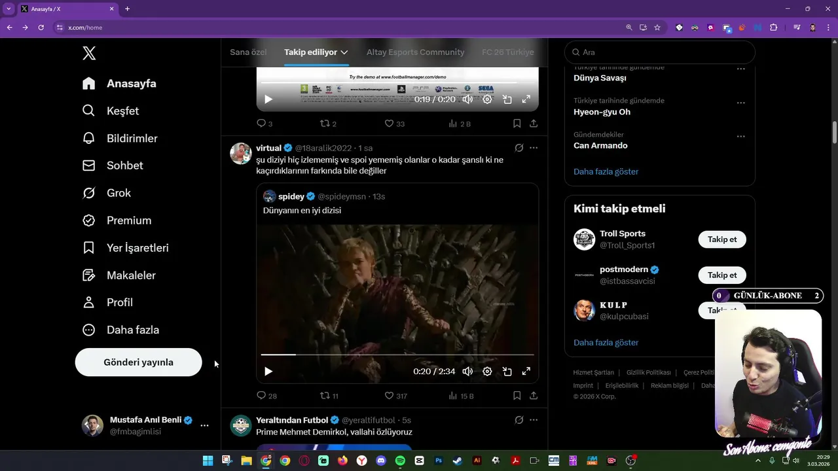Open settings of Football Manager video
Viewport: 838px width, 471px height.
(487, 99)
